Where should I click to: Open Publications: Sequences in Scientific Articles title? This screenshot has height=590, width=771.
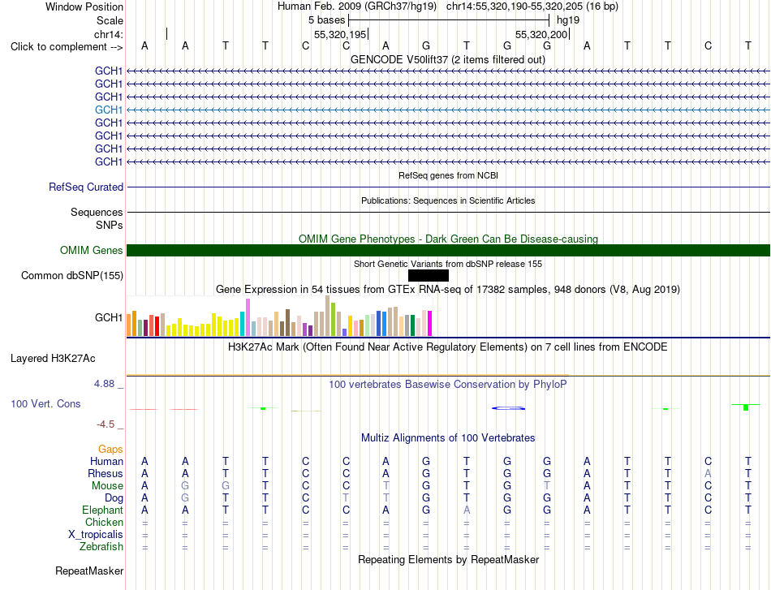[x=448, y=200]
